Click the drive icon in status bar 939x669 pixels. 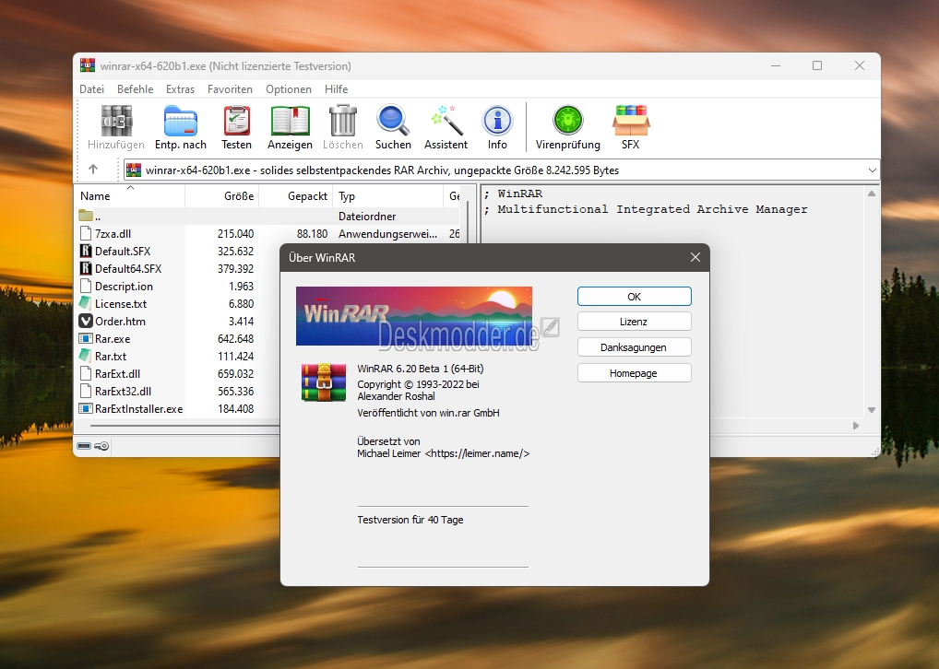85,446
